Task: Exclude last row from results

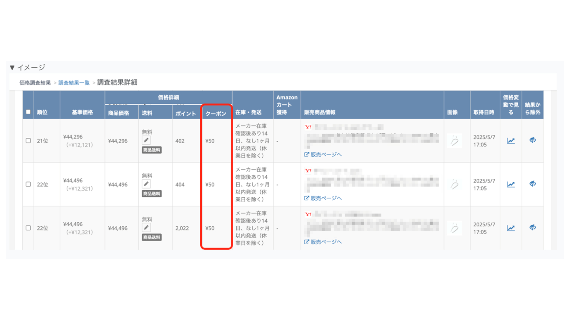Action: 533,227
